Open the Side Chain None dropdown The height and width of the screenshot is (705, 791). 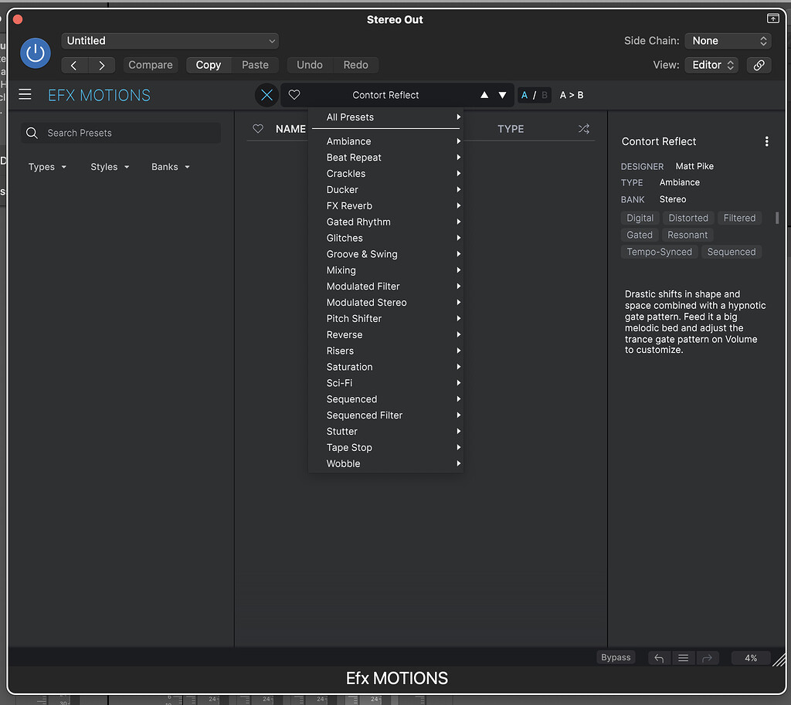[728, 41]
